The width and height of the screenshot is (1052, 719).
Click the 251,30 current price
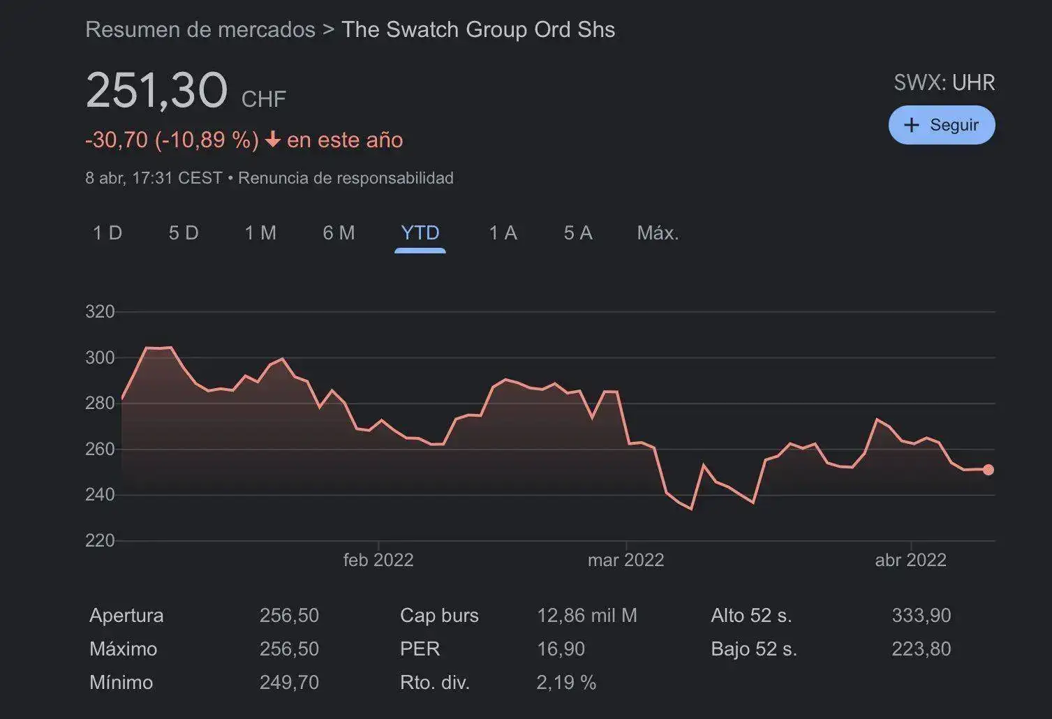(156, 91)
